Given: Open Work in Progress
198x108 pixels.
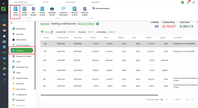Looking at the screenshot, I should [21, 45].
